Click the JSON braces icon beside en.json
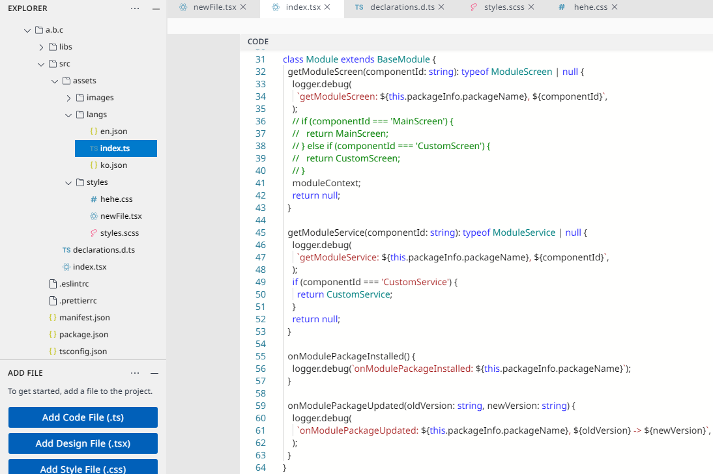 pyautogui.click(x=94, y=132)
